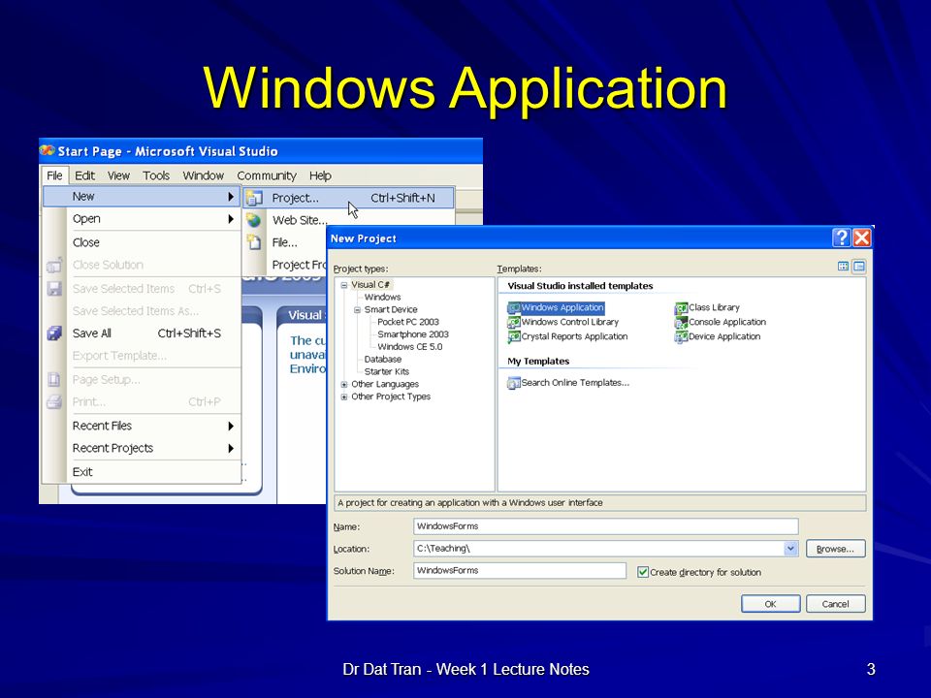The width and height of the screenshot is (931, 698).
Task: Click the Web Site globe icon
Action: [x=253, y=220]
